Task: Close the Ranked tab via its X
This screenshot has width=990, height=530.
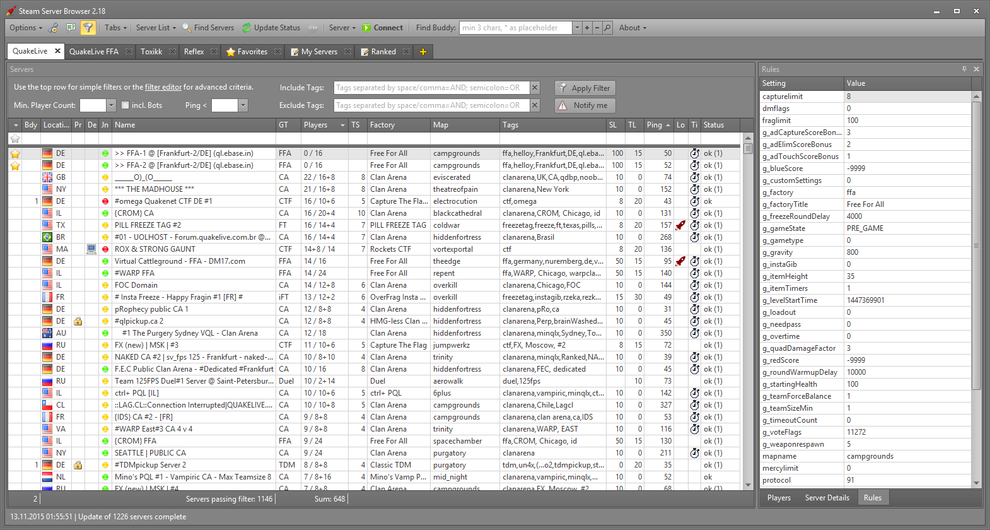Action: (x=407, y=52)
